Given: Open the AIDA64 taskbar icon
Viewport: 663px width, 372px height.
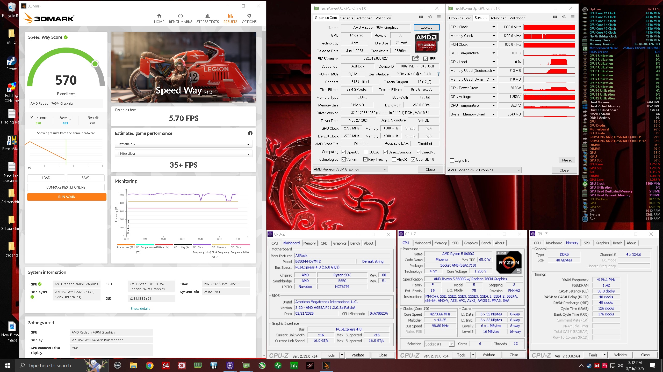Looking at the screenshot, I should pyautogui.click(x=165, y=366).
